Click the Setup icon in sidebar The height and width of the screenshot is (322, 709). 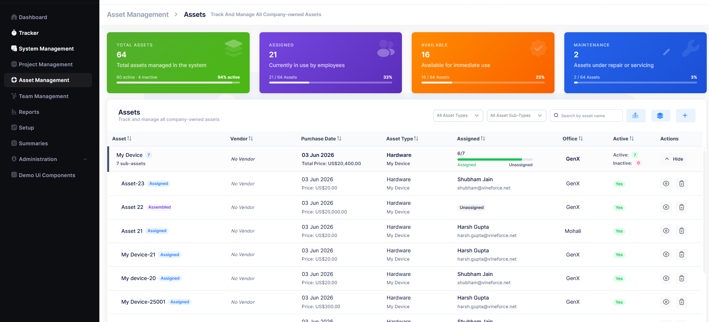(14, 128)
